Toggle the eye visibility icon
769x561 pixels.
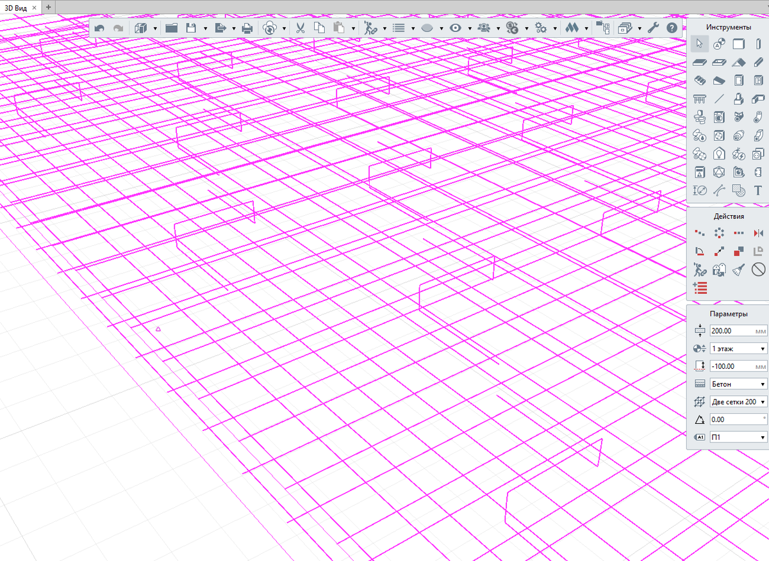click(x=456, y=28)
